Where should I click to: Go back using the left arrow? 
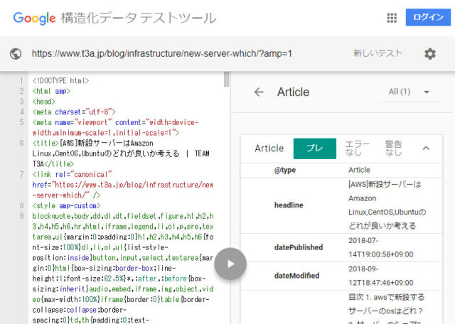[259, 92]
